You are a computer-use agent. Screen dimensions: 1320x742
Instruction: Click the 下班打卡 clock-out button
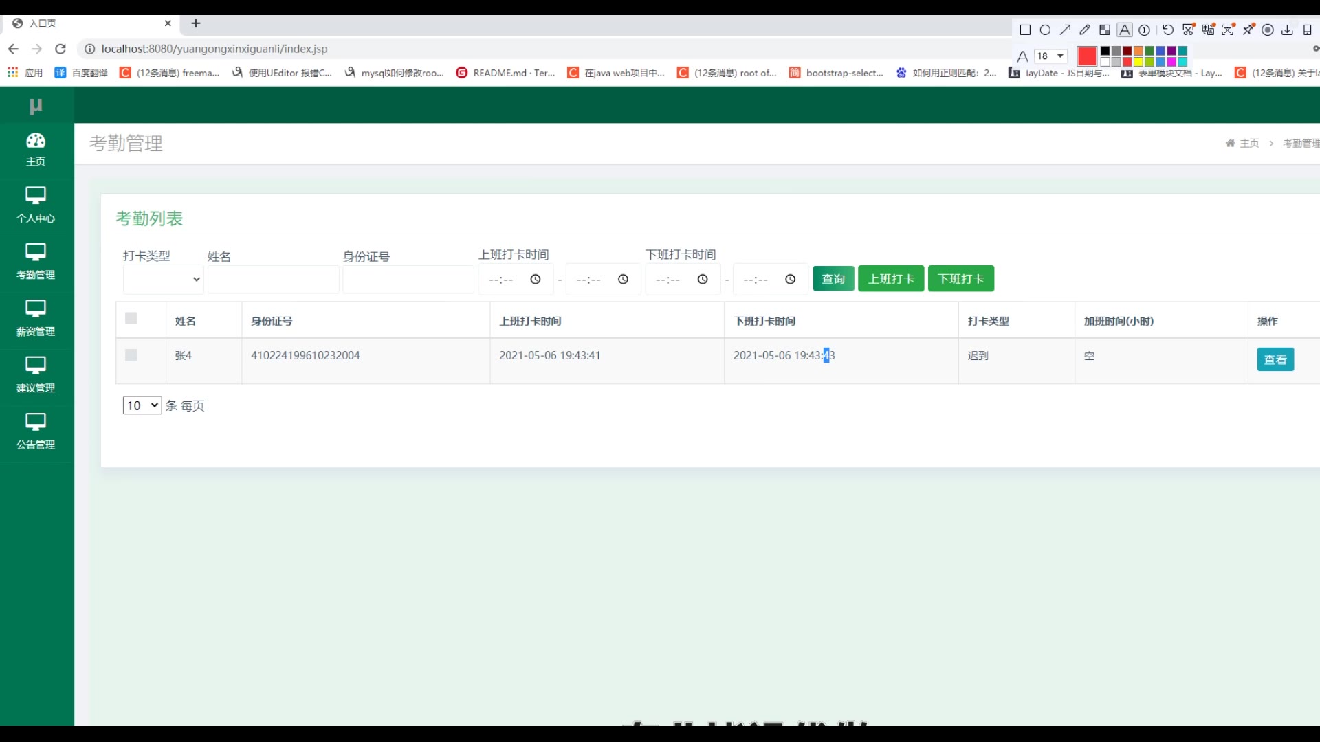click(x=961, y=279)
